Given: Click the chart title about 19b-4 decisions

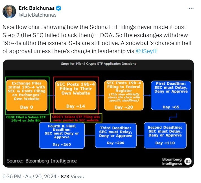Looking at the screenshot, I should [x=98, y=64].
